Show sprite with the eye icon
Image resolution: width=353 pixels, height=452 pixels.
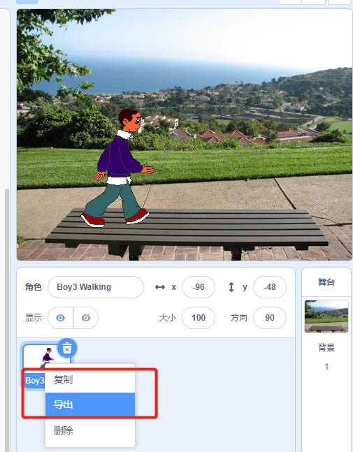(x=61, y=318)
